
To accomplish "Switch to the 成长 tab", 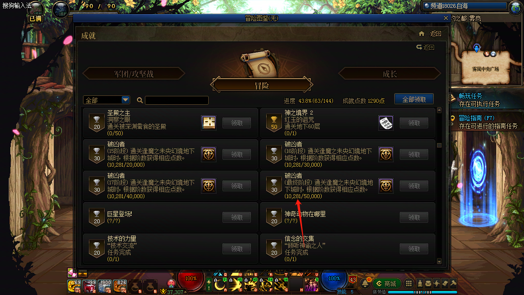I will tap(389, 74).
